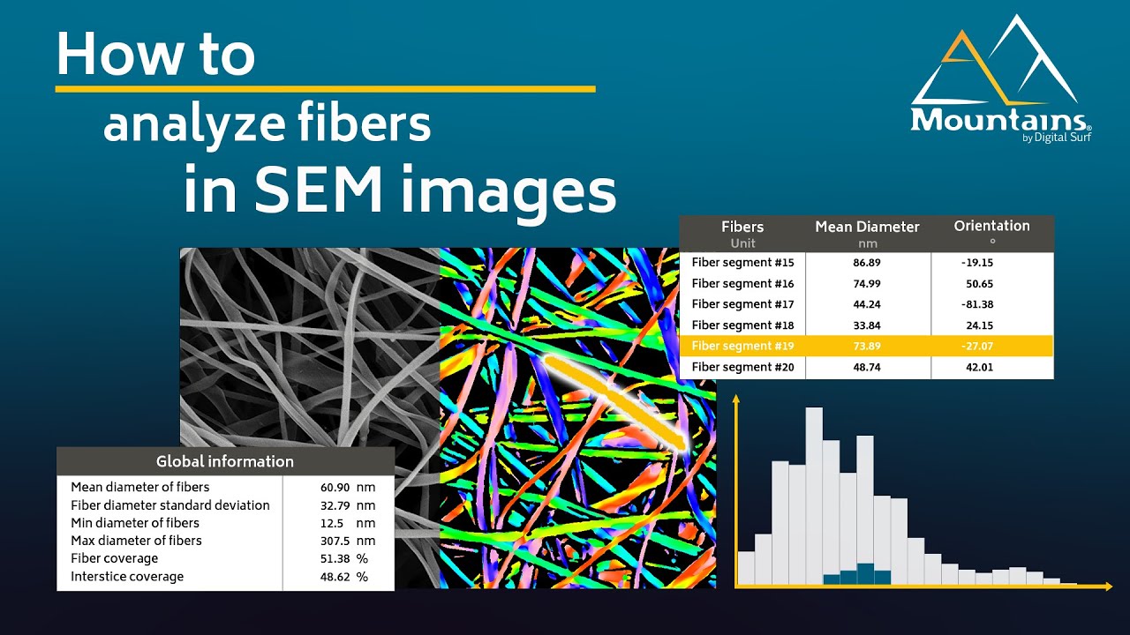Select the 'Fiber segment #17' row label

pos(743,304)
